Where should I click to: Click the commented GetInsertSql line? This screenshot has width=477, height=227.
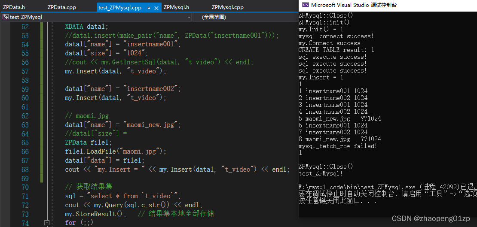point(159,62)
